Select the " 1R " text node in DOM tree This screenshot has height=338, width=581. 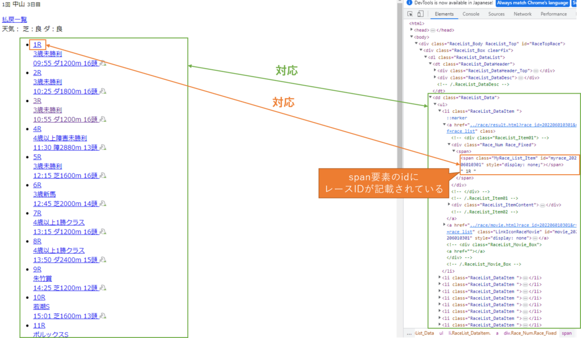click(x=468, y=171)
